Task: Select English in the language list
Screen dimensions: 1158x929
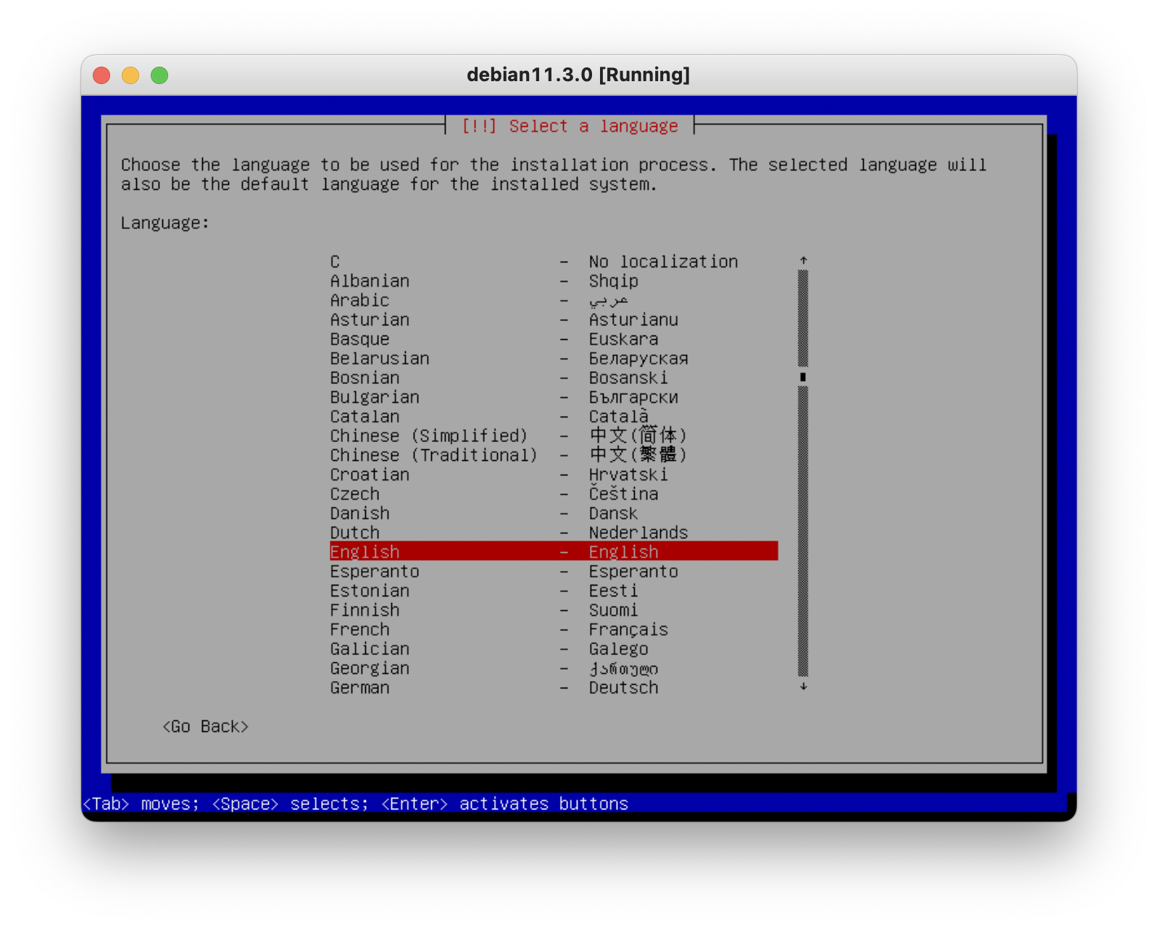Action: coord(365,552)
